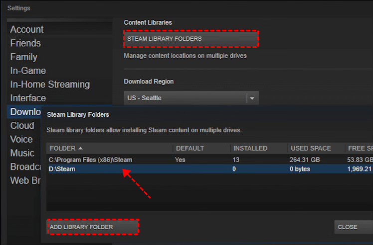The image size is (373, 245).
Task: Open the Family settings section
Action: (x=23, y=57)
